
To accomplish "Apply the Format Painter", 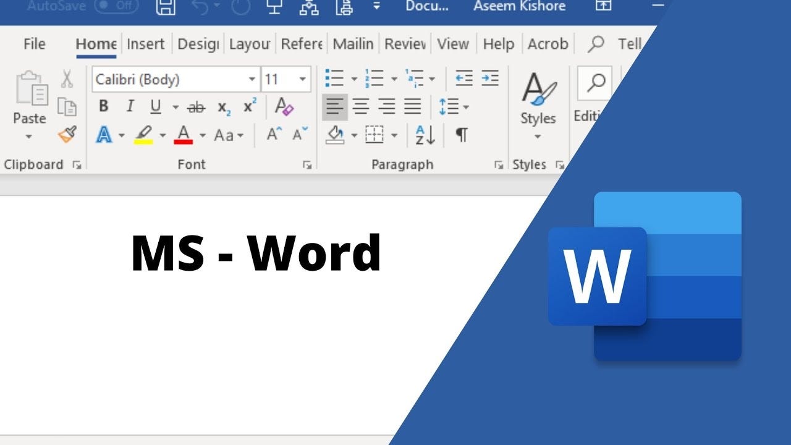I will (x=66, y=133).
